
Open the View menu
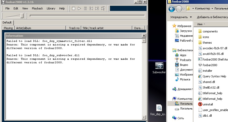pos(25,8)
